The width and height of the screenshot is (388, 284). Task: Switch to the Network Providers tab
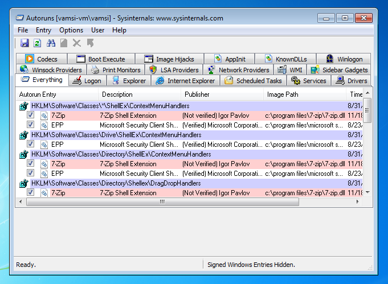[x=238, y=69]
